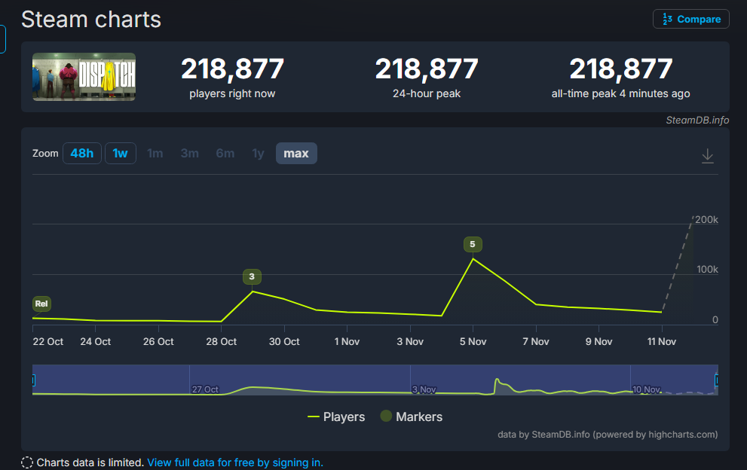Open the sign-in link for full data
This screenshot has height=470, width=747.
[235, 462]
